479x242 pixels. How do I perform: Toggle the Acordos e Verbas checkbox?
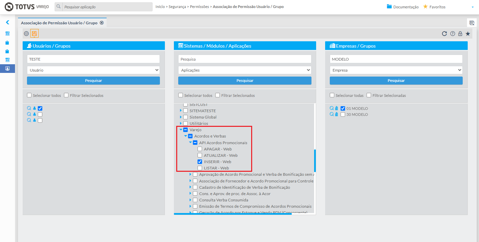190,136
